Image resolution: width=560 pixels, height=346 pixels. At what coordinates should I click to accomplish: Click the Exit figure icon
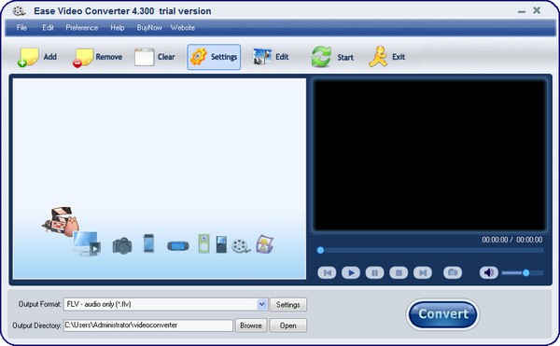(378, 57)
